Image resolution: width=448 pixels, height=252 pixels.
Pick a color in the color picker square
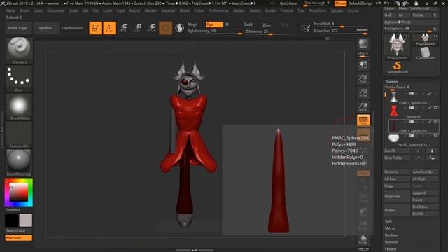19,192
